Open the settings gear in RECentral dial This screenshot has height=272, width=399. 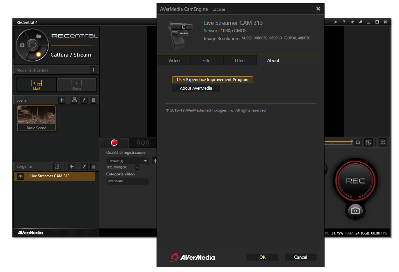[x=22, y=45]
